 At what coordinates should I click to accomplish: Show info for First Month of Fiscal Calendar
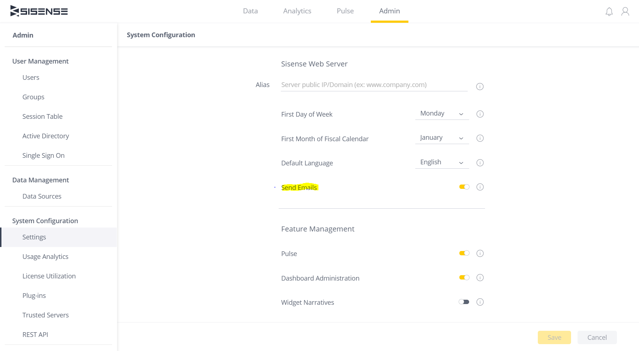[x=480, y=138]
